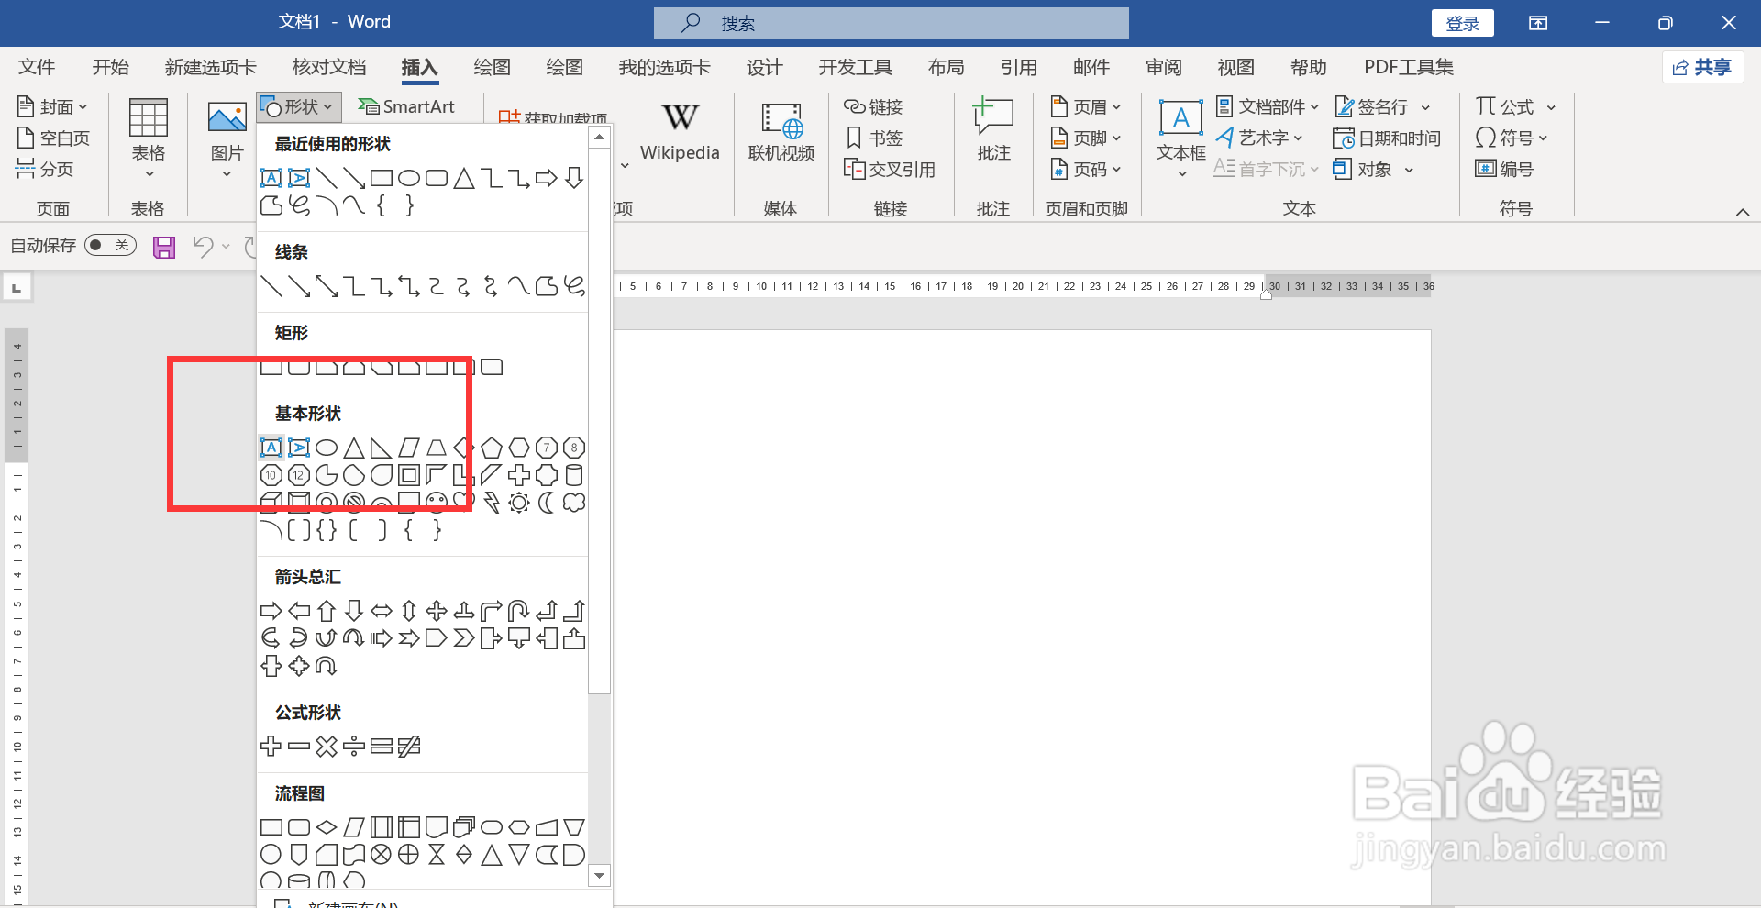This screenshot has width=1761, height=908.
Task: Pick the cross shape in Basic Shapes
Action: click(519, 475)
